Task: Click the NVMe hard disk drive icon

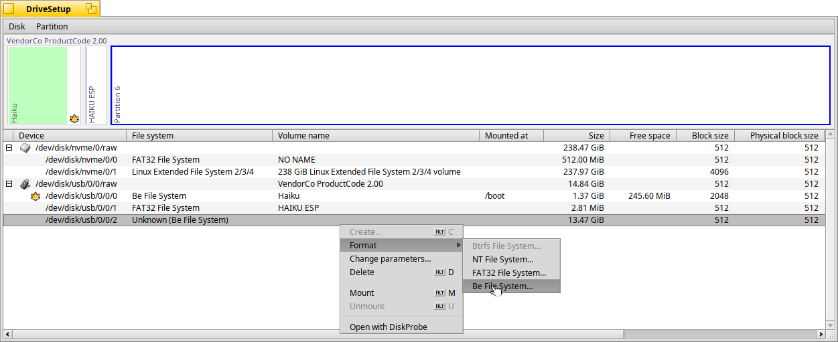Action: [25, 148]
